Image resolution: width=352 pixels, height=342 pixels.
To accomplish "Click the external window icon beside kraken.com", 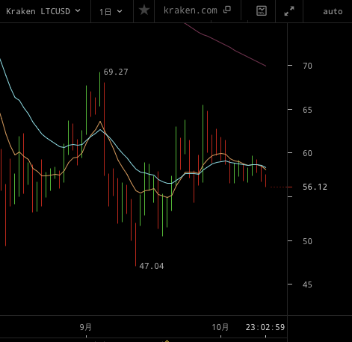I will click(227, 10).
